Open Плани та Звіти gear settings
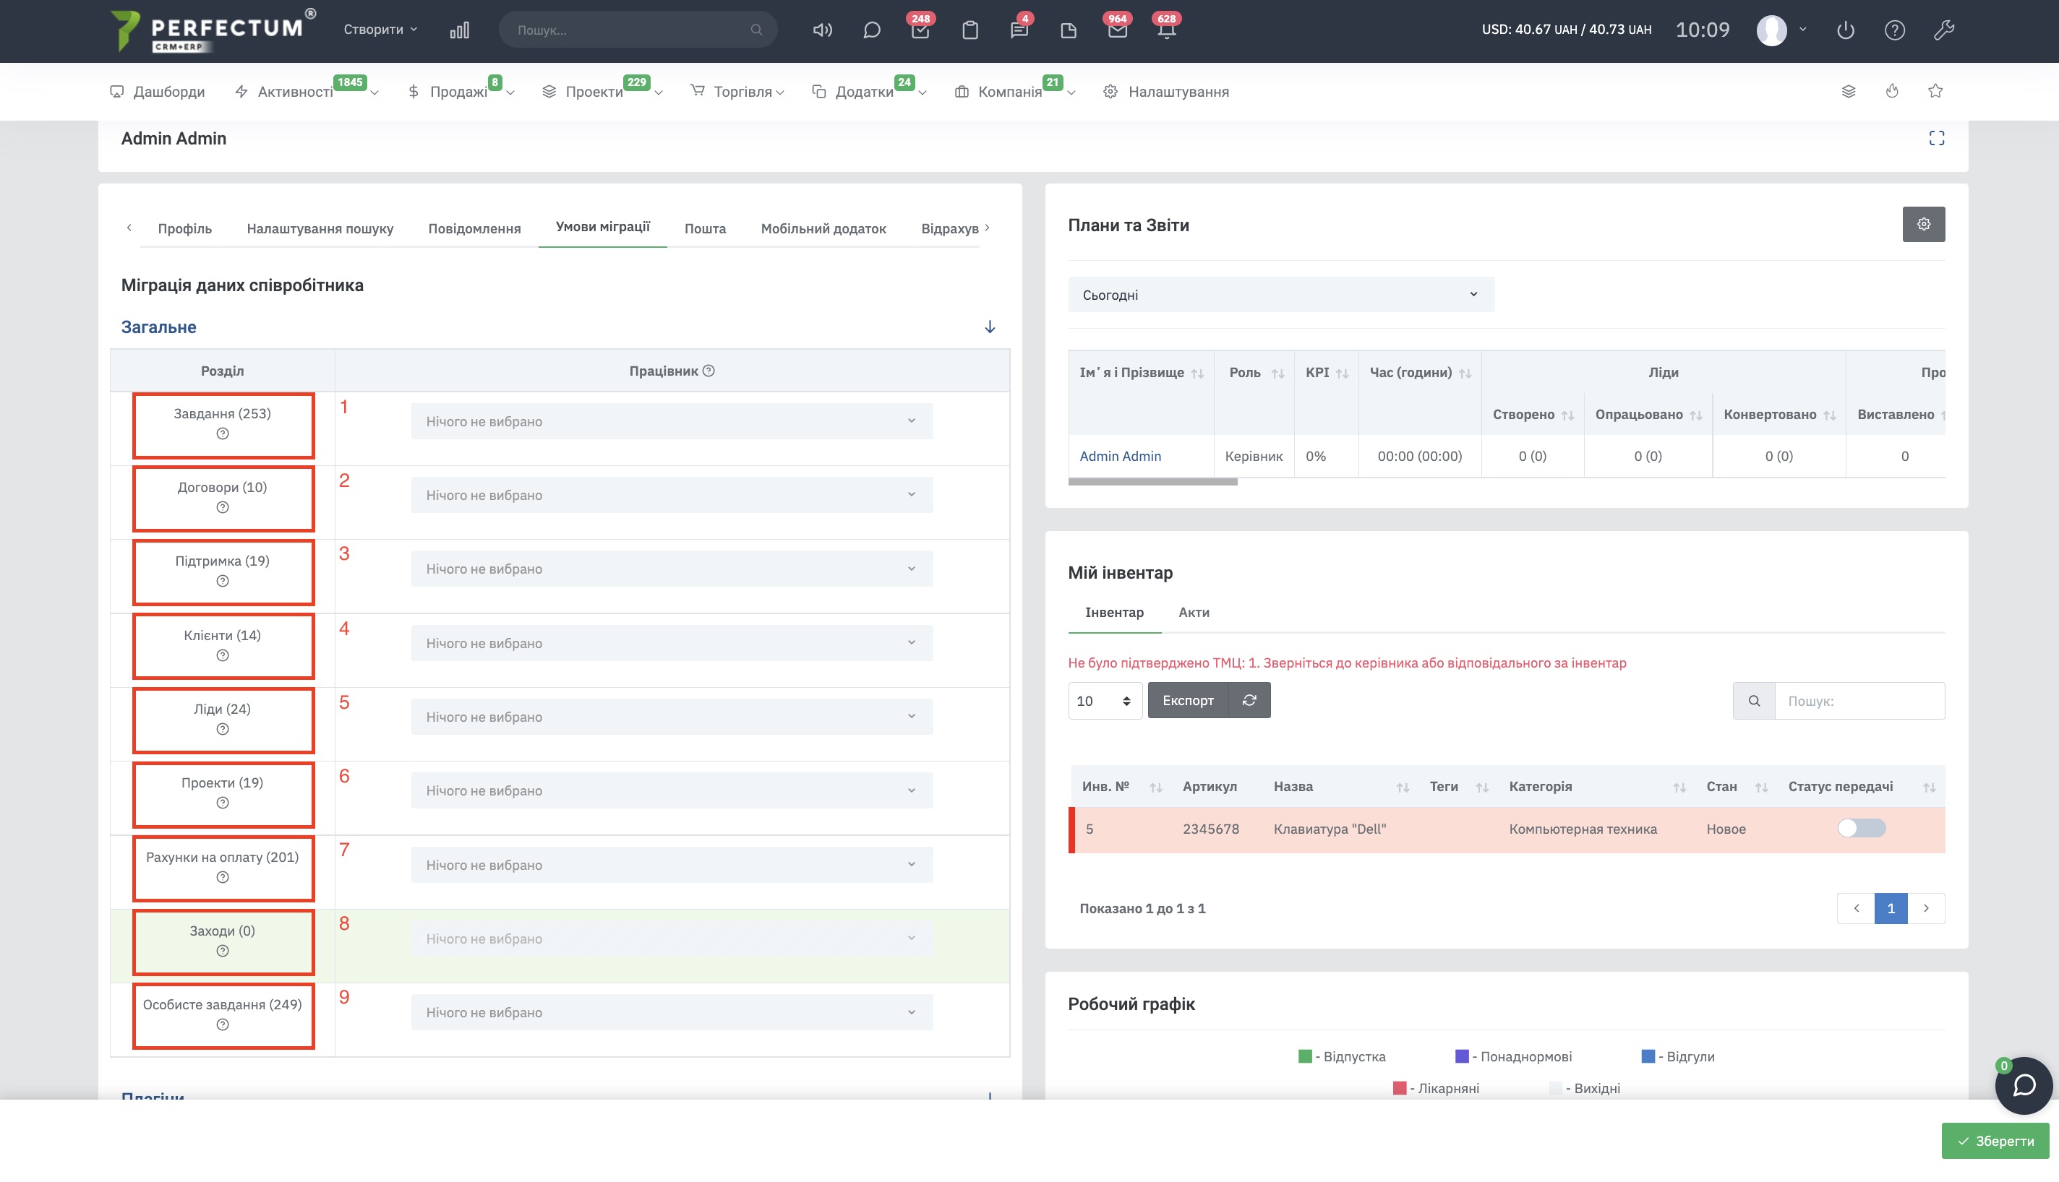The width and height of the screenshot is (2059, 1182). click(1923, 224)
